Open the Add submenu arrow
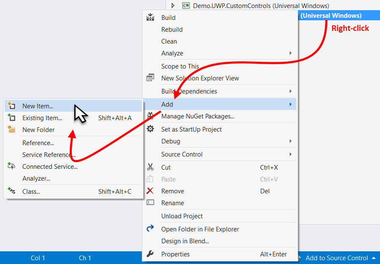380x264 pixels. coord(290,104)
